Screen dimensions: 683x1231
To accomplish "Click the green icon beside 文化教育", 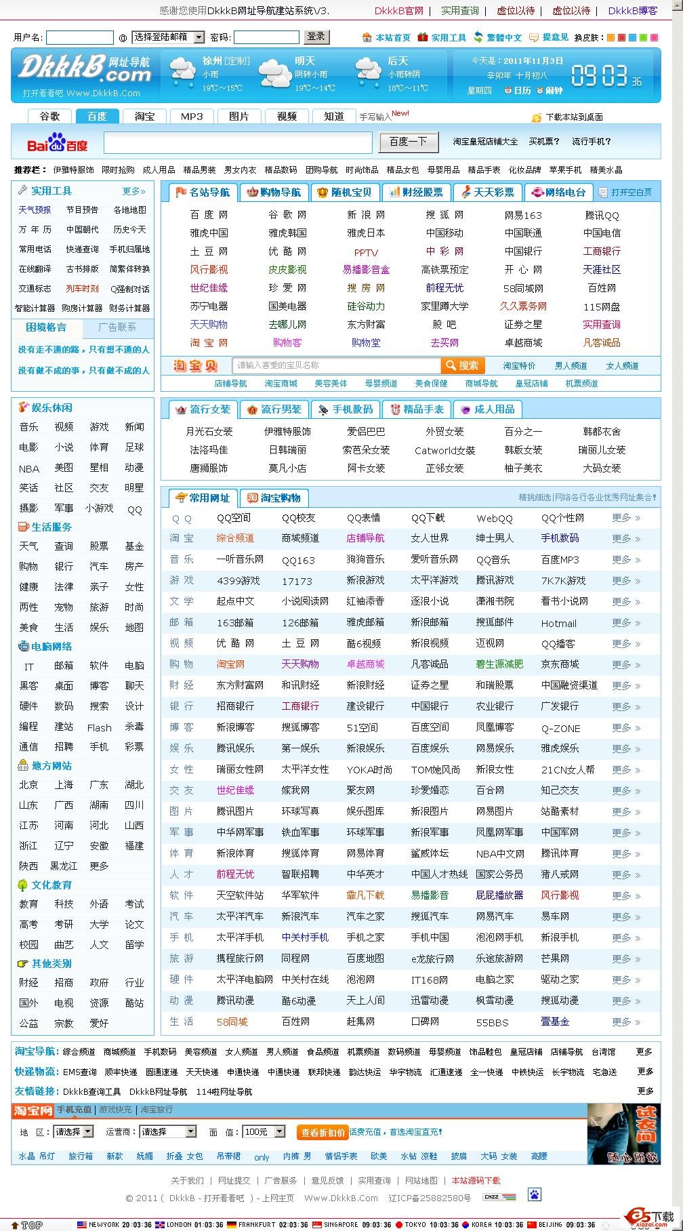I will 22,885.
